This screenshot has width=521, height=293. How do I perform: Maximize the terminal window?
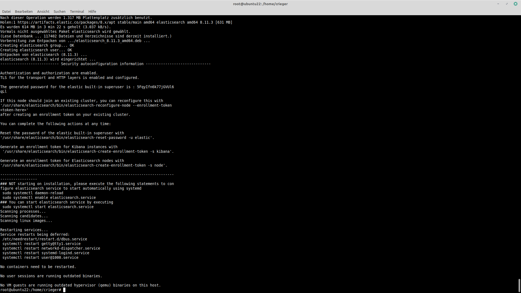click(x=507, y=4)
